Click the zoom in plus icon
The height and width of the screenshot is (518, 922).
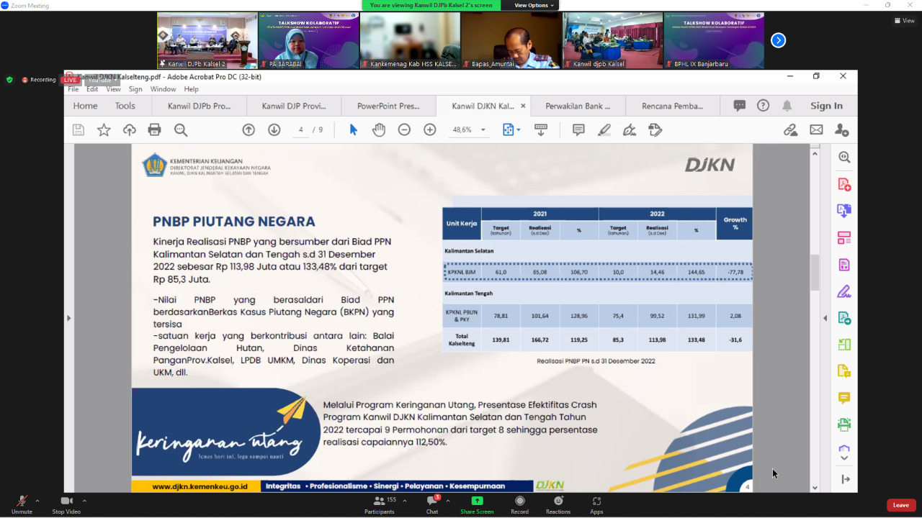pyautogui.click(x=430, y=130)
